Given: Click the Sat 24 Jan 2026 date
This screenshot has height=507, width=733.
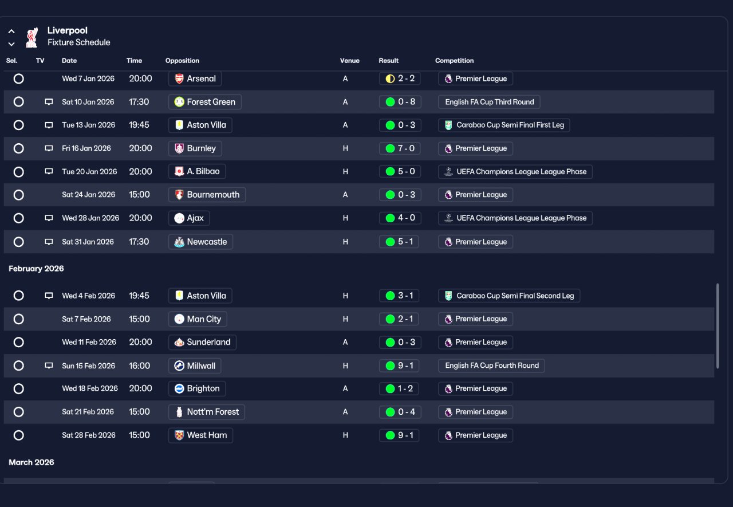Looking at the screenshot, I should pyautogui.click(x=88, y=195).
